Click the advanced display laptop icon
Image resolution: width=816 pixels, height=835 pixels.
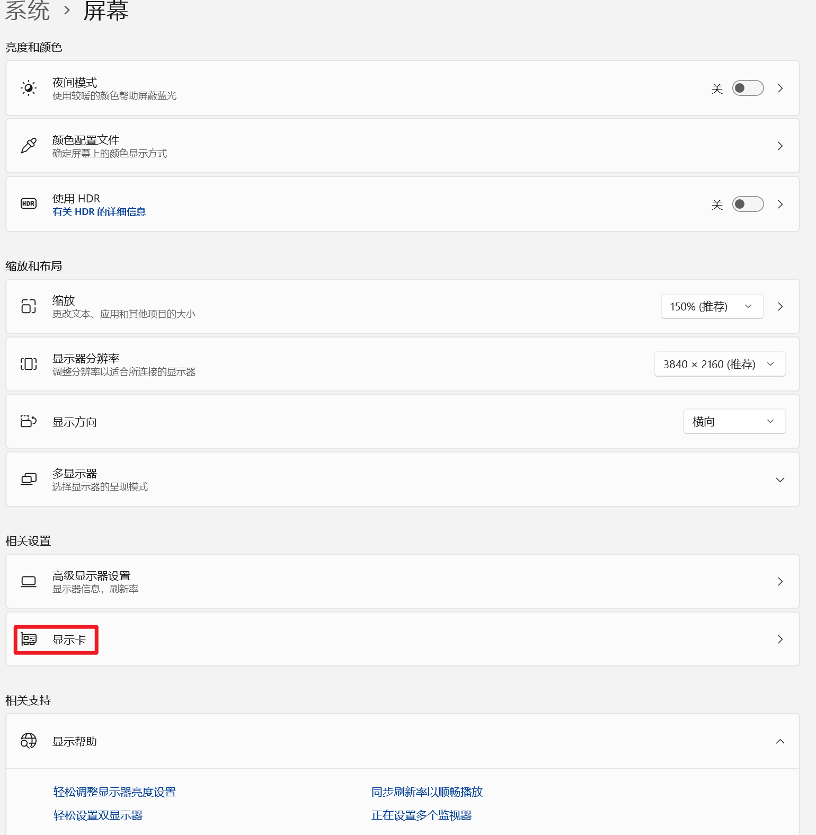point(29,582)
